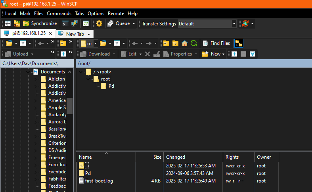Image resolution: width=312 pixels, height=192 pixels.
Task: Click the Compare Directories icon
Action: (17, 23)
